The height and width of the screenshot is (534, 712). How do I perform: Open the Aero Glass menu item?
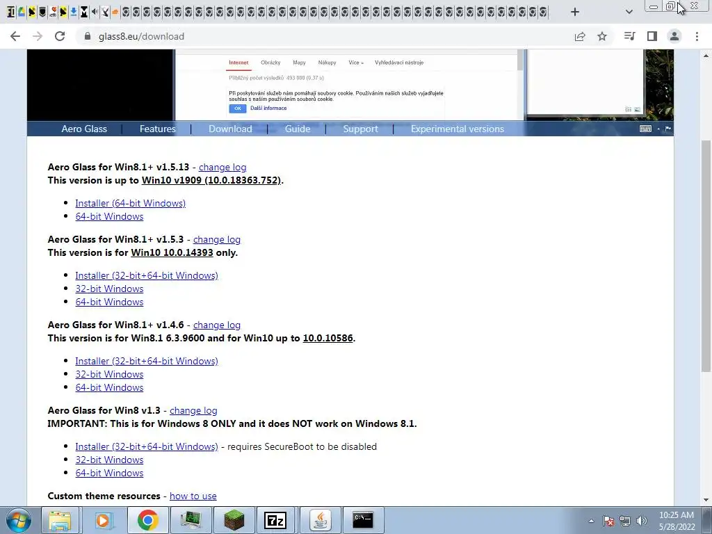(x=84, y=129)
